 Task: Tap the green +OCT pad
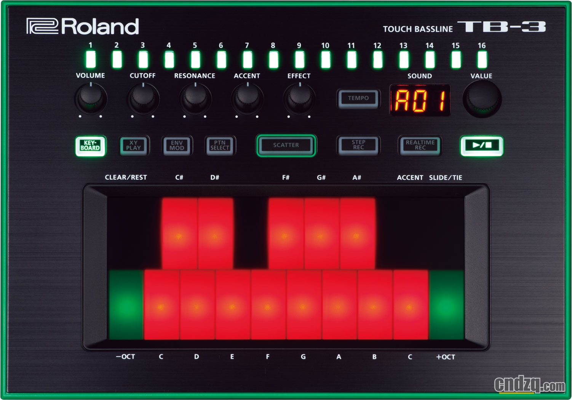[x=446, y=305]
